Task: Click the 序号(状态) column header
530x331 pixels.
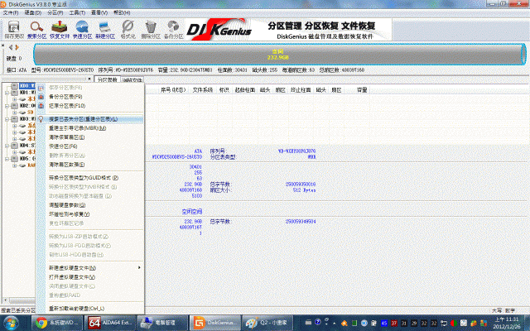Action: (173, 90)
